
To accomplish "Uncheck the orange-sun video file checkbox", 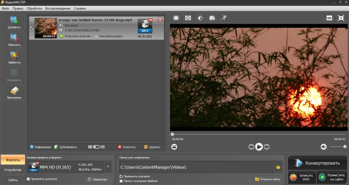I will click(32, 28).
